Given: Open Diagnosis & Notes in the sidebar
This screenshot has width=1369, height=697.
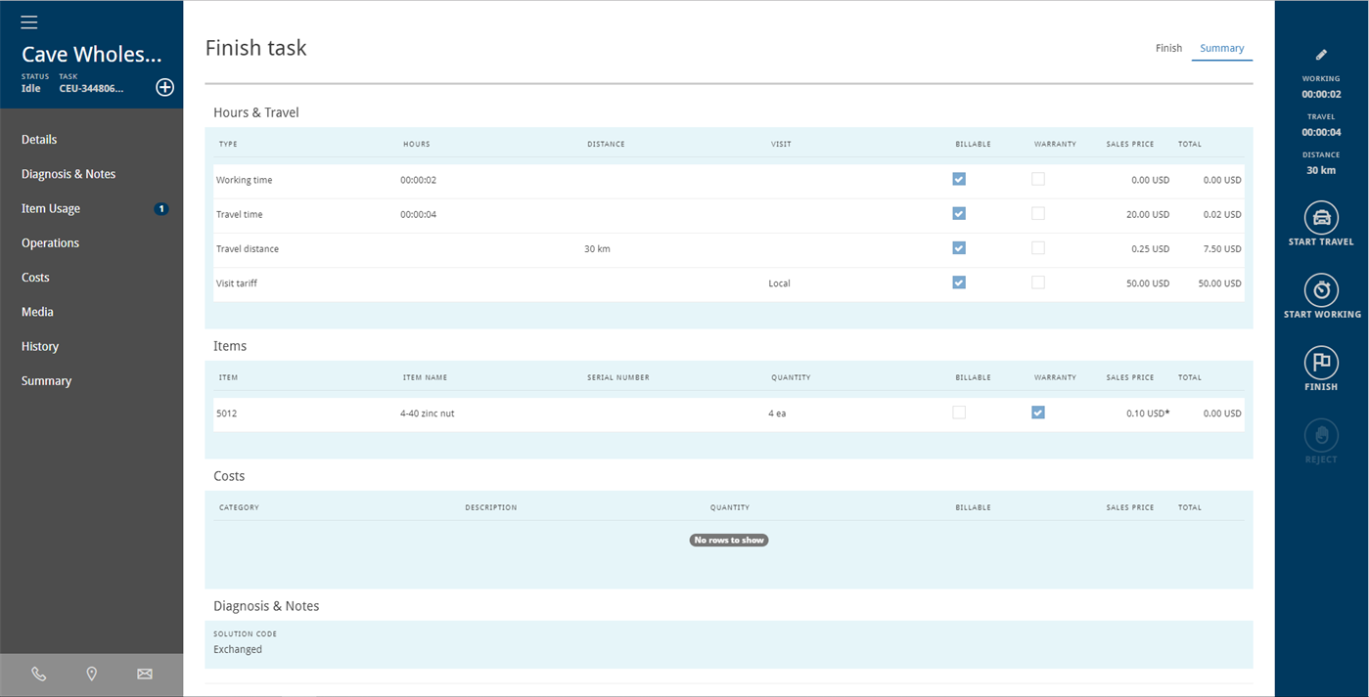Looking at the screenshot, I should [x=68, y=173].
